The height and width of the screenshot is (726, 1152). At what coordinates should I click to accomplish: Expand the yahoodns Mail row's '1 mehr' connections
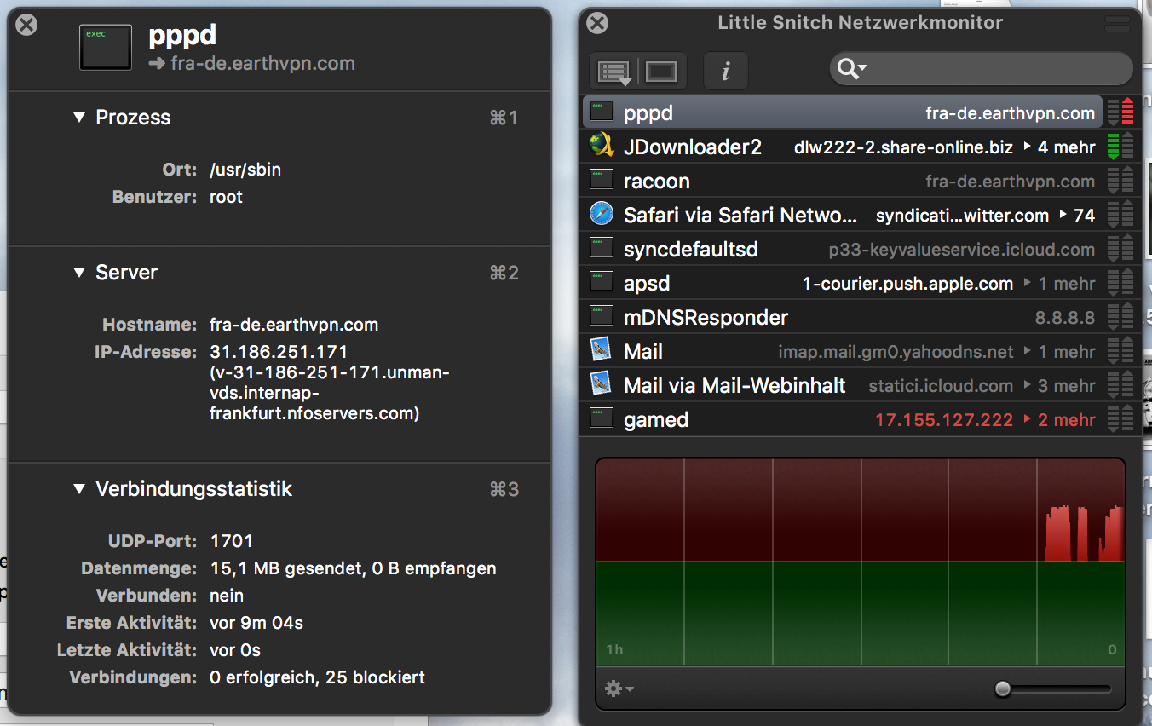click(x=1060, y=352)
